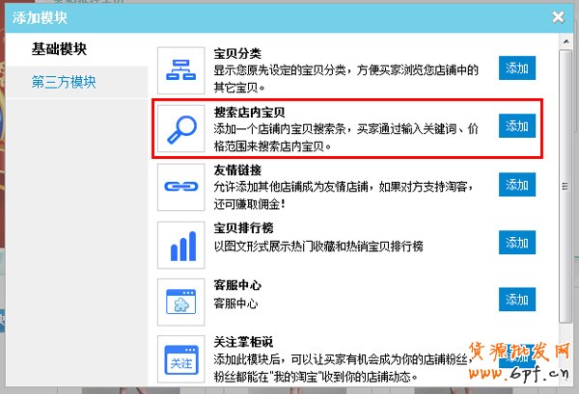Add the 宝贝分类 module
The width and height of the screenshot is (579, 394).
517,68
